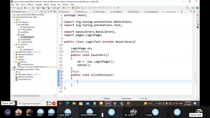Open Chrome icon in taskbar
The image size is (210, 118).
[x=128, y=104]
